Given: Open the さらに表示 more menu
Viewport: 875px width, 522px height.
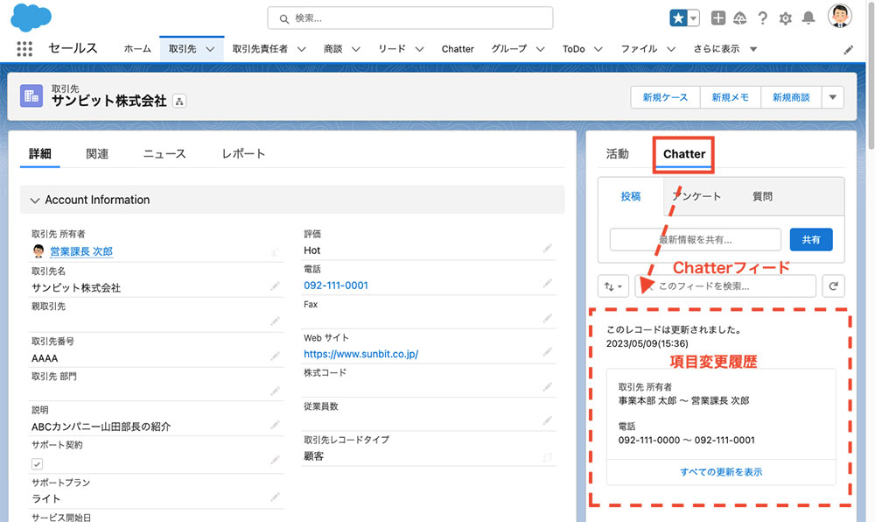Looking at the screenshot, I should pyautogui.click(x=724, y=49).
